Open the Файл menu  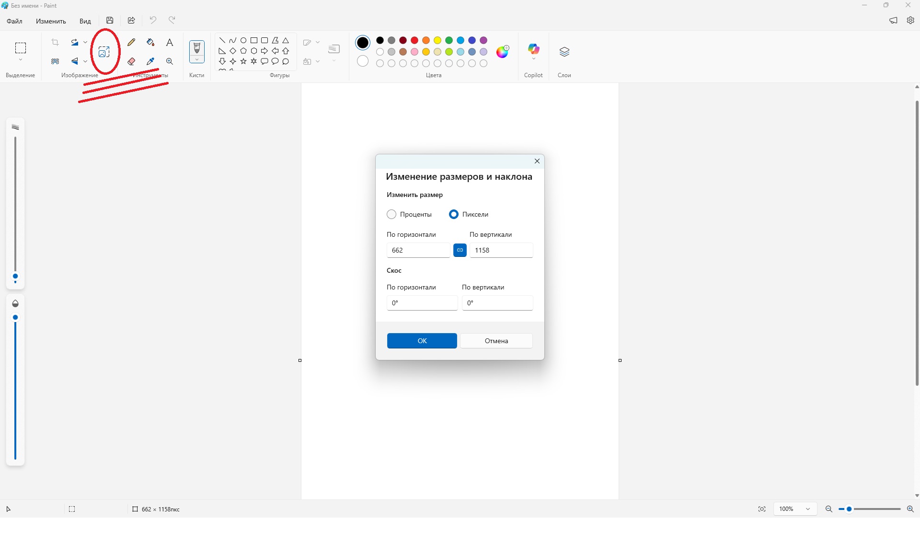tap(14, 21)
